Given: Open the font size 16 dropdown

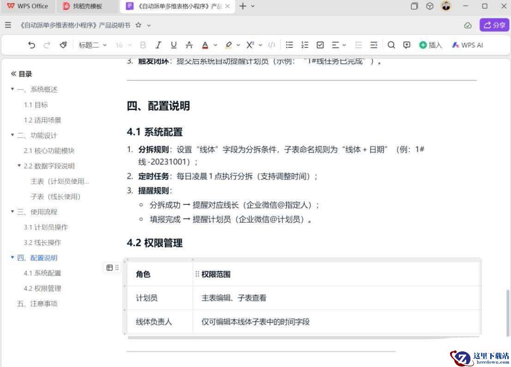Looking at the screenshot, I should pos(124,45).
